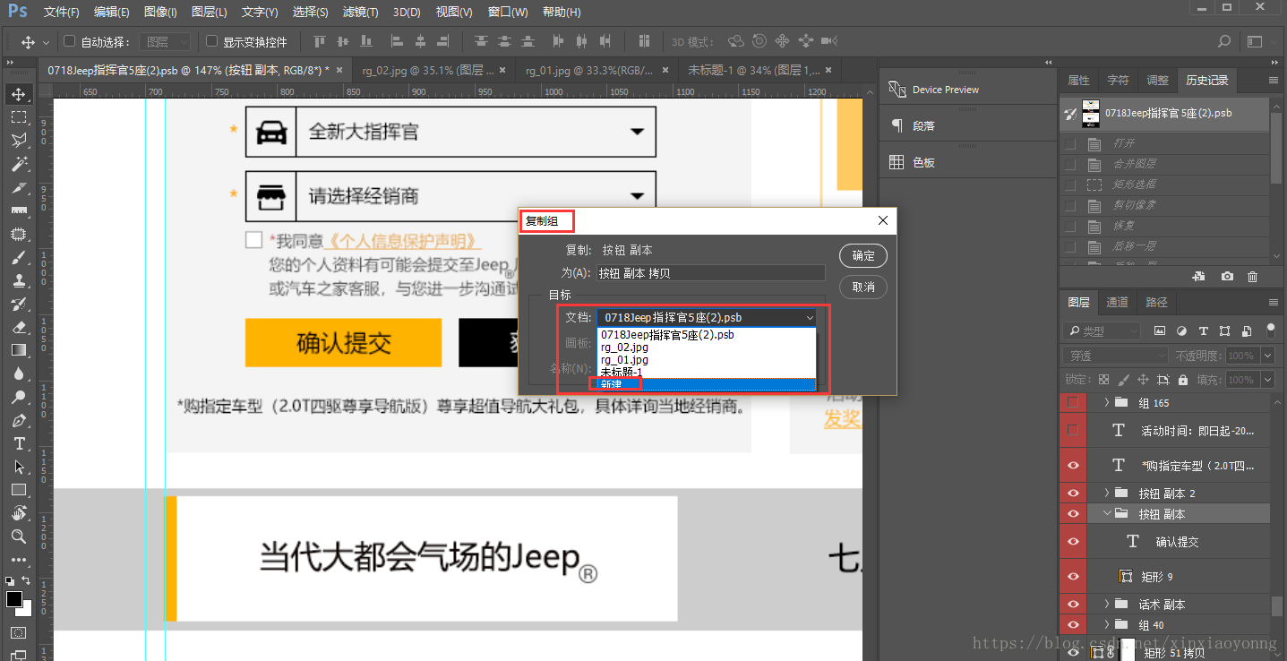Viewport: 1287px width, 661px height.
Task: Open the 图层(L) menu
Action: click(209, 13)
